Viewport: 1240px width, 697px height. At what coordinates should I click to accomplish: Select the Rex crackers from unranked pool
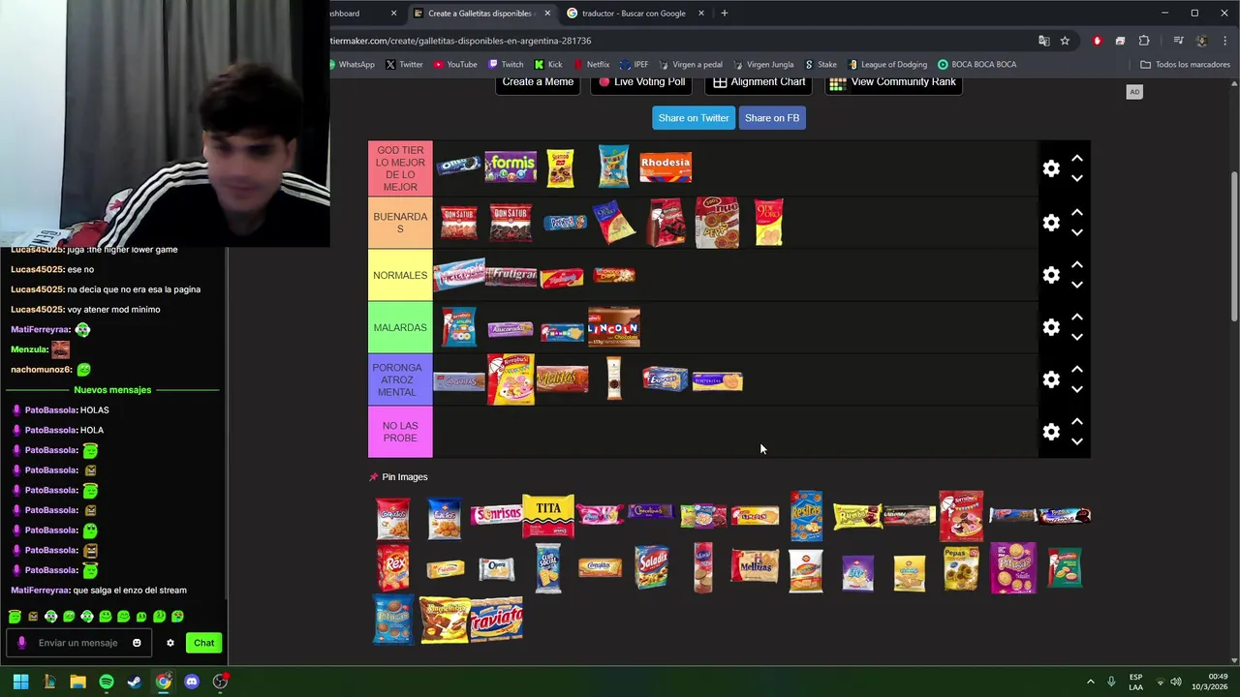coord(392,567)
